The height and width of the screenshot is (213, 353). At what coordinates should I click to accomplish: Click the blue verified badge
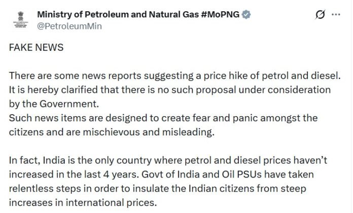tap(246, 15)
